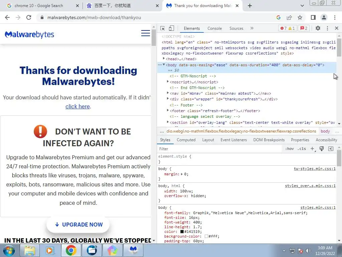Click the New Style Rule plus icon
Image resolution: width=342 pixels, height=257 pixels.
point(313,149)
